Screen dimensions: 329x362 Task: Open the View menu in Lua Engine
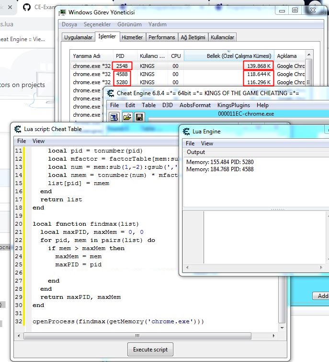[x=207, y=143]
